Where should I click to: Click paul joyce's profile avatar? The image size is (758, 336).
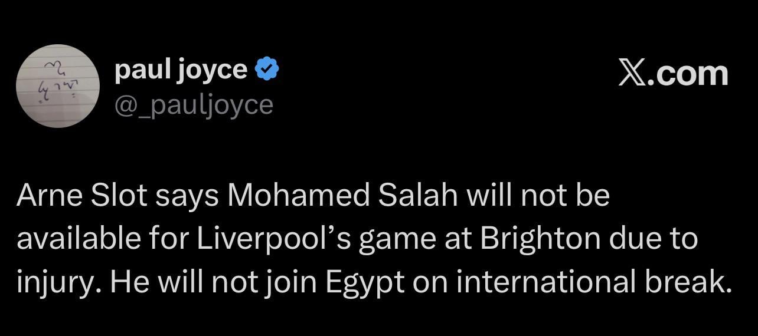coord(58,86)
